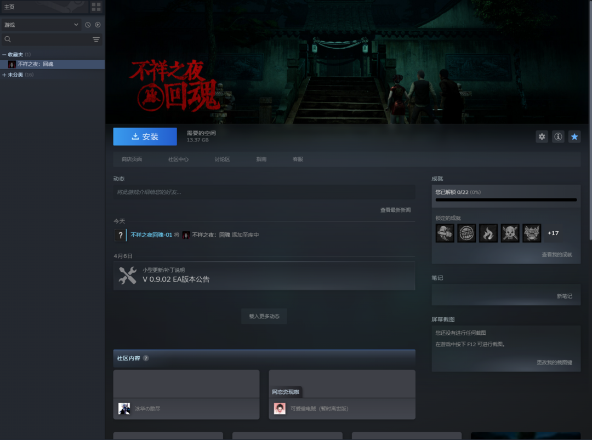Open the 指南 tab

coord(261,159)
